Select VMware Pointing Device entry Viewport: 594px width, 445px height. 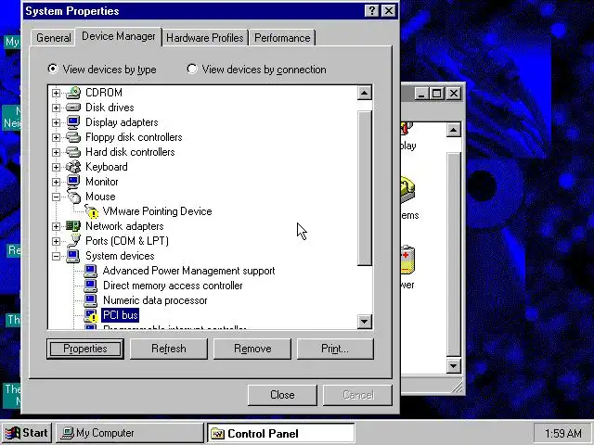(x=157, y=211)
